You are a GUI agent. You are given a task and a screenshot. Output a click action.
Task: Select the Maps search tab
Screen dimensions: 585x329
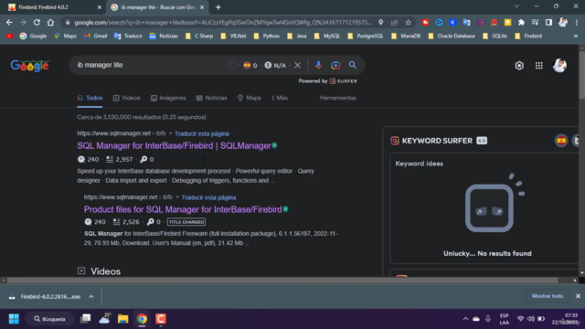pyautogui.click(x=250, y=98)
